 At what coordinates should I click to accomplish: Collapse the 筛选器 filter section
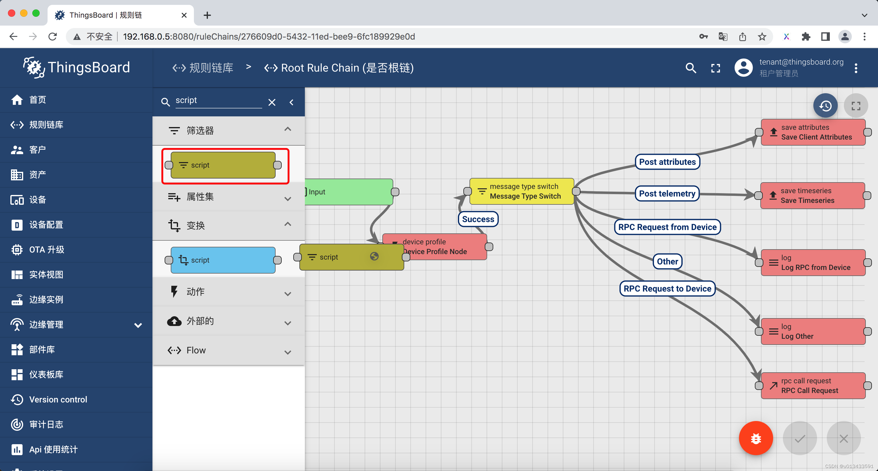pos(228,130)
